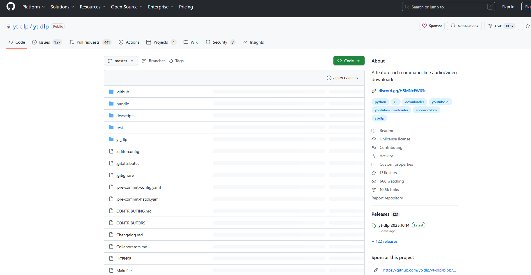Click the Unlicense license scales icon

click(x=374, y=139)
